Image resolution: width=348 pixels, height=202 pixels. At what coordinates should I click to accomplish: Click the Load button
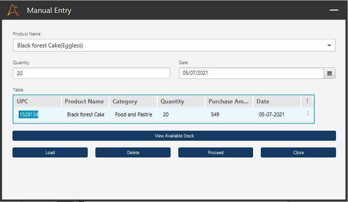click(50, 153)
